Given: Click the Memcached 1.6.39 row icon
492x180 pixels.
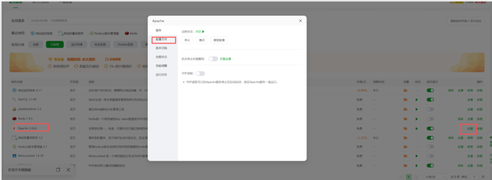Looking at the screenshot, I should (14, 156).
